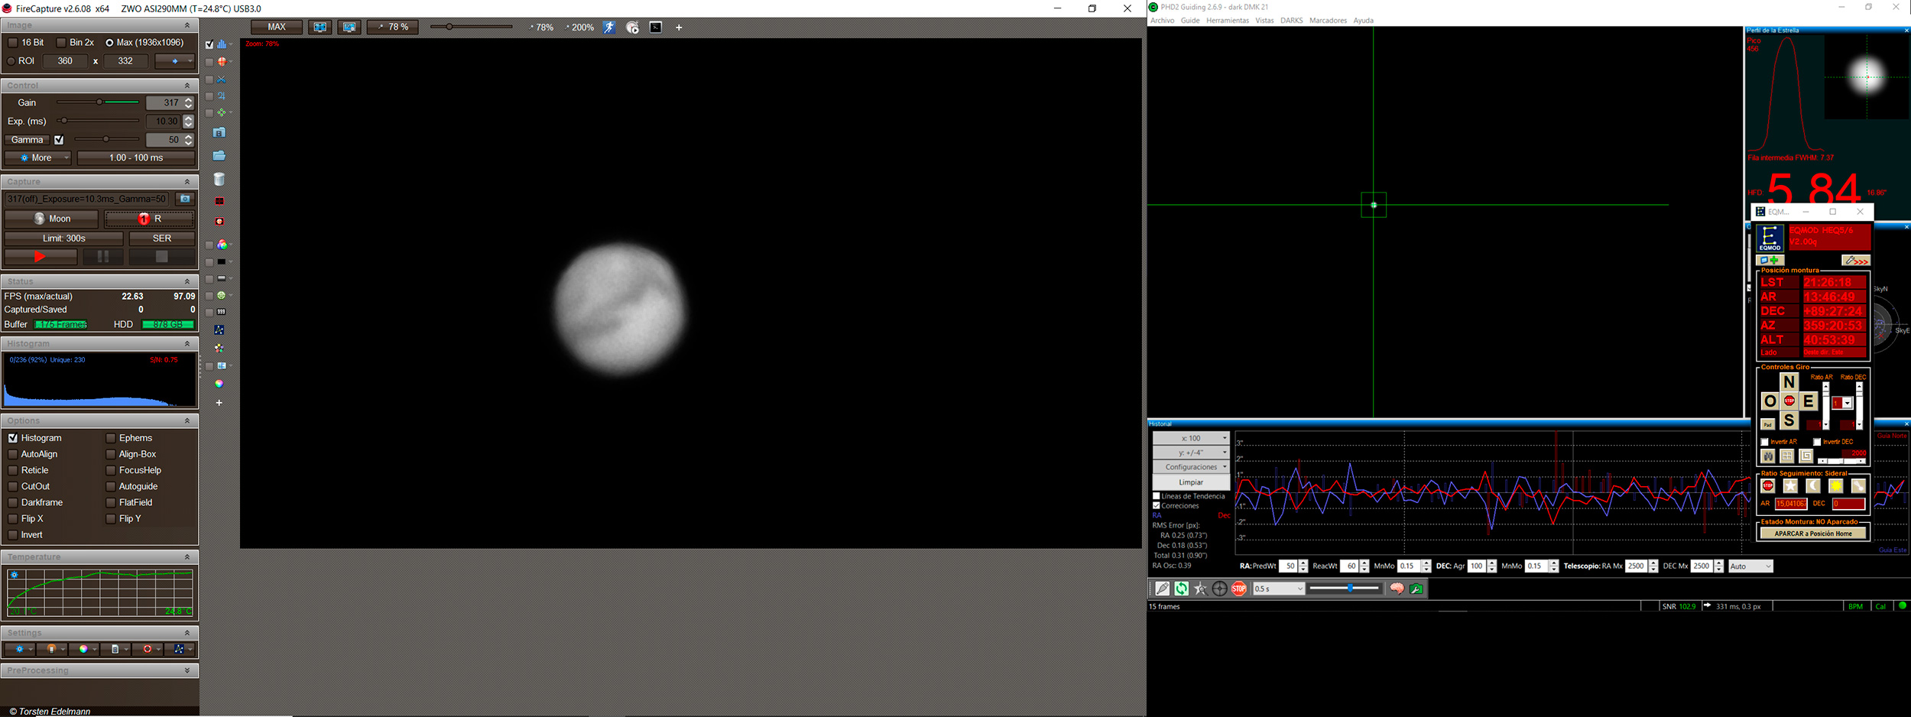Uncheck the Histogram option checkbox
The height and width of the screenshot is (717, 1911).
tap(13, 438)
